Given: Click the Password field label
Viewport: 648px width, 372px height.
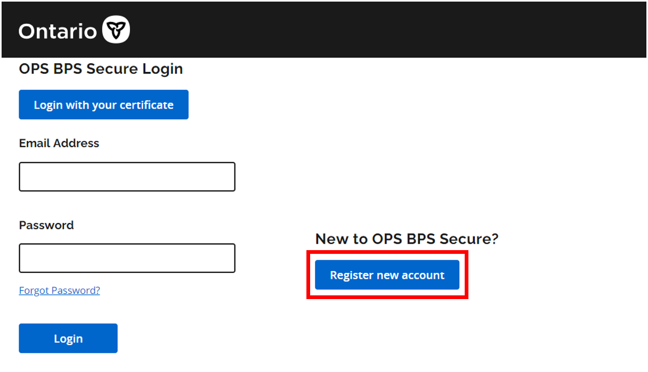Looking at the screenshot, I should coord(46,225).
